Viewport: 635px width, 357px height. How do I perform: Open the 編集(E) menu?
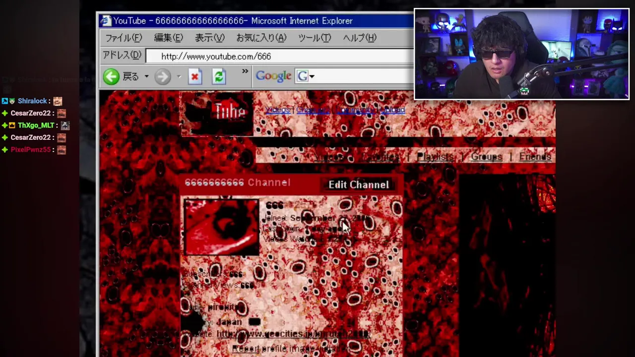click(x=168, y=38)
